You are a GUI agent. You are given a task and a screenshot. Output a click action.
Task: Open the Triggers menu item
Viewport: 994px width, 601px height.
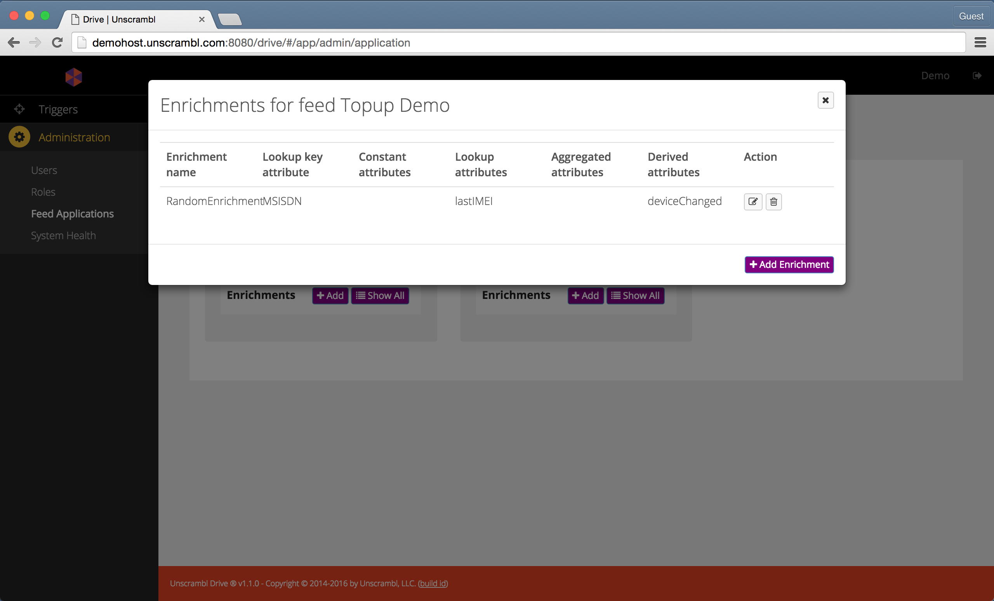click(x=58, y=109)
